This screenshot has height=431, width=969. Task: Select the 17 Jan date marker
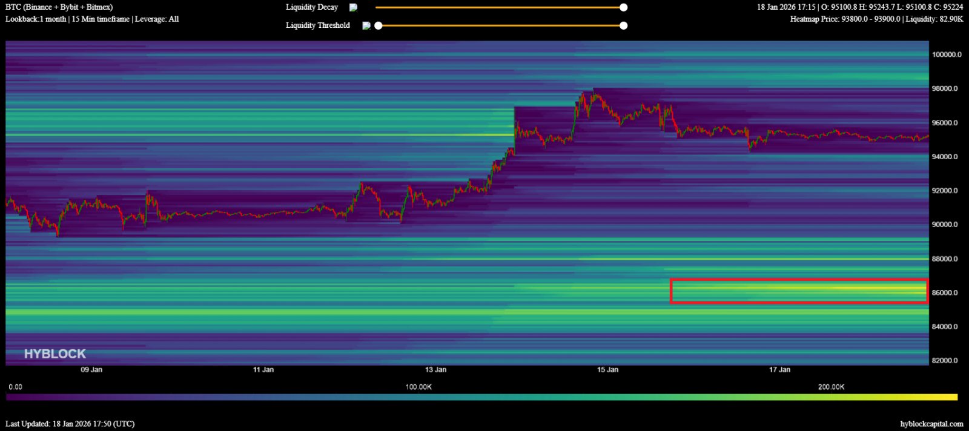tap(779, 370)
